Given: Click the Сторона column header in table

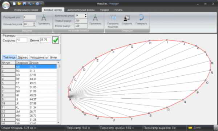Looking at the screenshot, I should pos(22,63).
